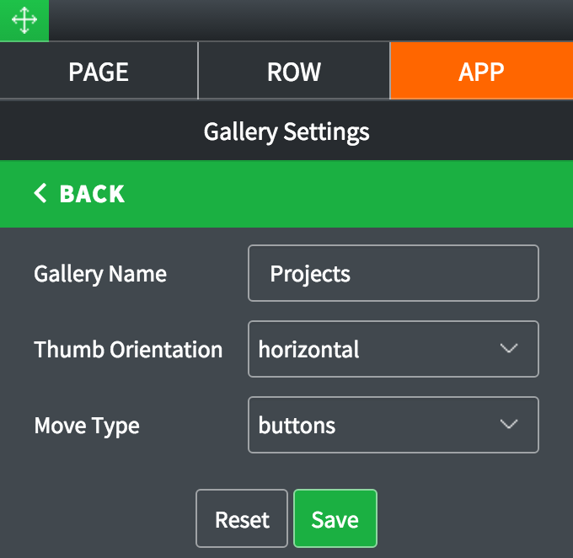
Task: Select the orange APP tab
Action: 481,72
